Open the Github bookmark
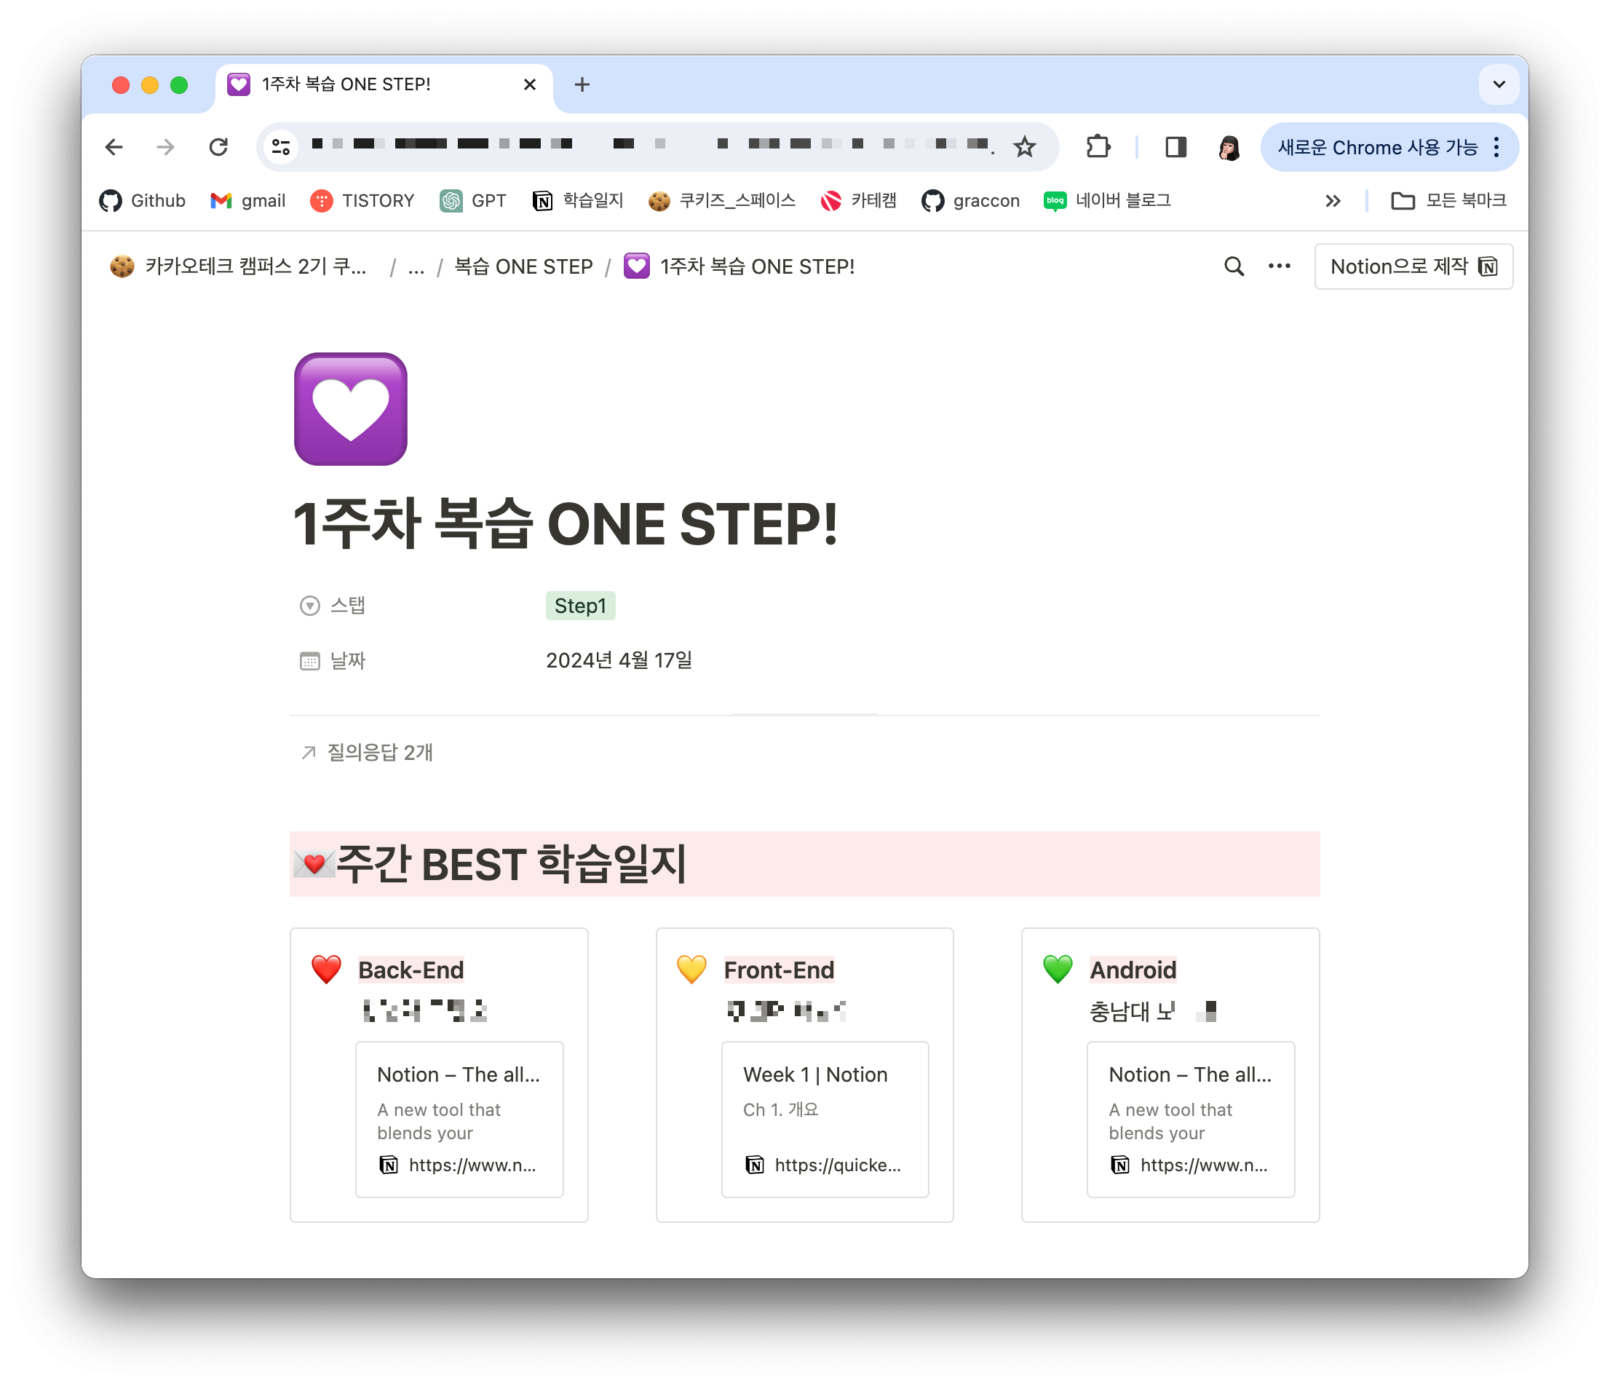1610x1386 pixels. pyautogui.click(x=142, y=201)
